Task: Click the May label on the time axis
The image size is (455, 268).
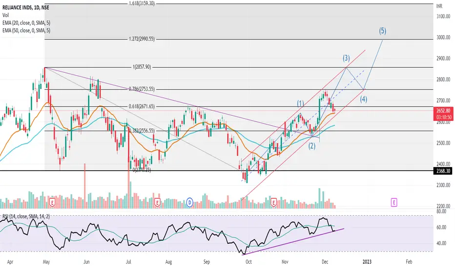Action: 46,262
